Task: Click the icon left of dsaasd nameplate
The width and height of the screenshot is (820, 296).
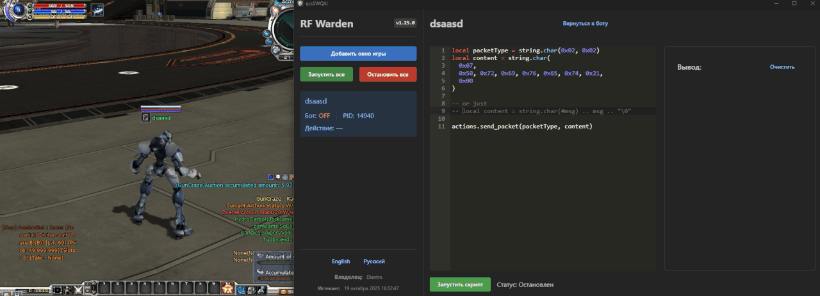Action: (x=146, y=118)
